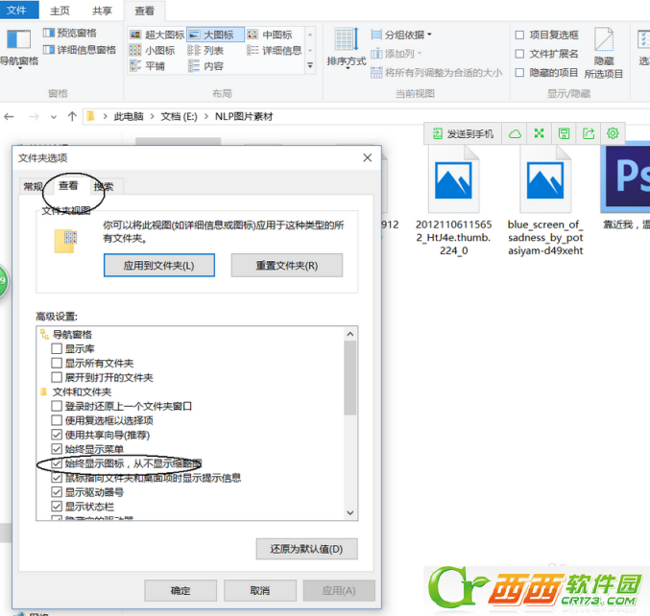Open the Group by (分组依据) dropdown
This screenshot has width=650, height=616.
click(x=401, y=35)
